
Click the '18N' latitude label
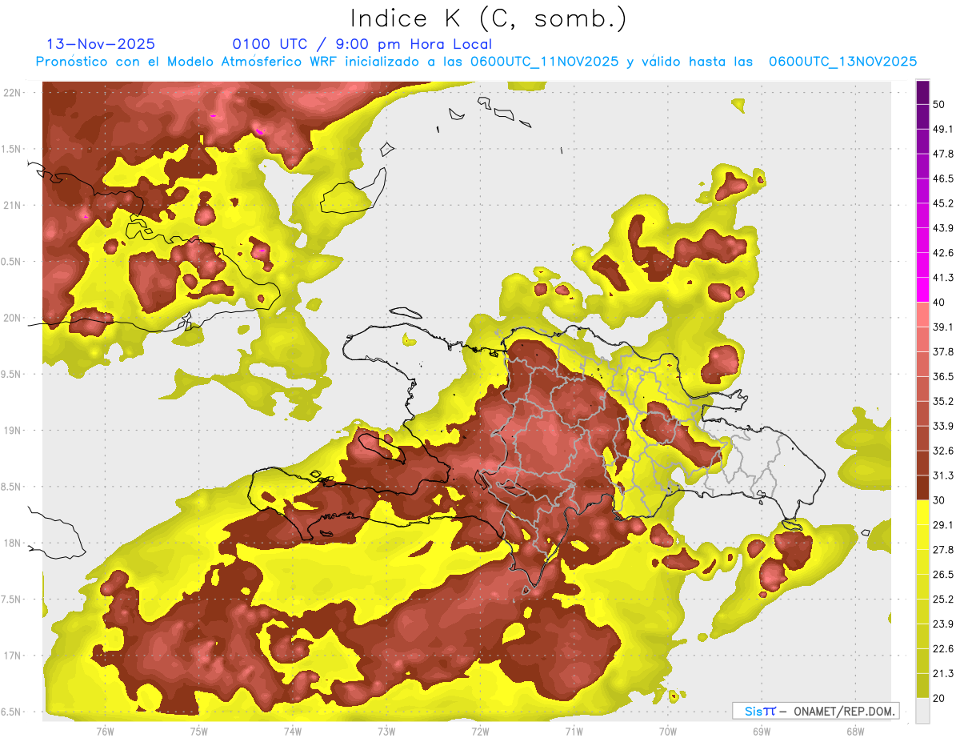pos(12,543)
